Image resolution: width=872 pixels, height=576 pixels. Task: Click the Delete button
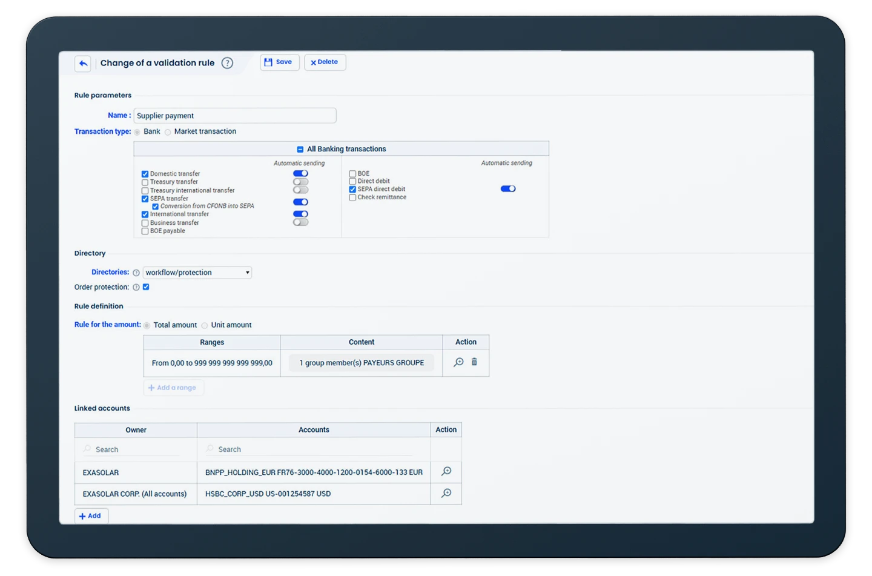325,62
